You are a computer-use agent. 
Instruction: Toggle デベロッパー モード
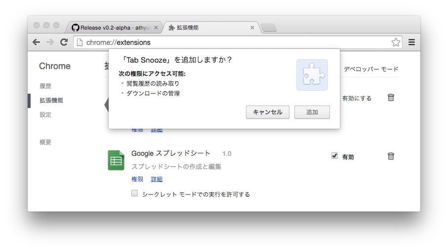tap(371, 69)
